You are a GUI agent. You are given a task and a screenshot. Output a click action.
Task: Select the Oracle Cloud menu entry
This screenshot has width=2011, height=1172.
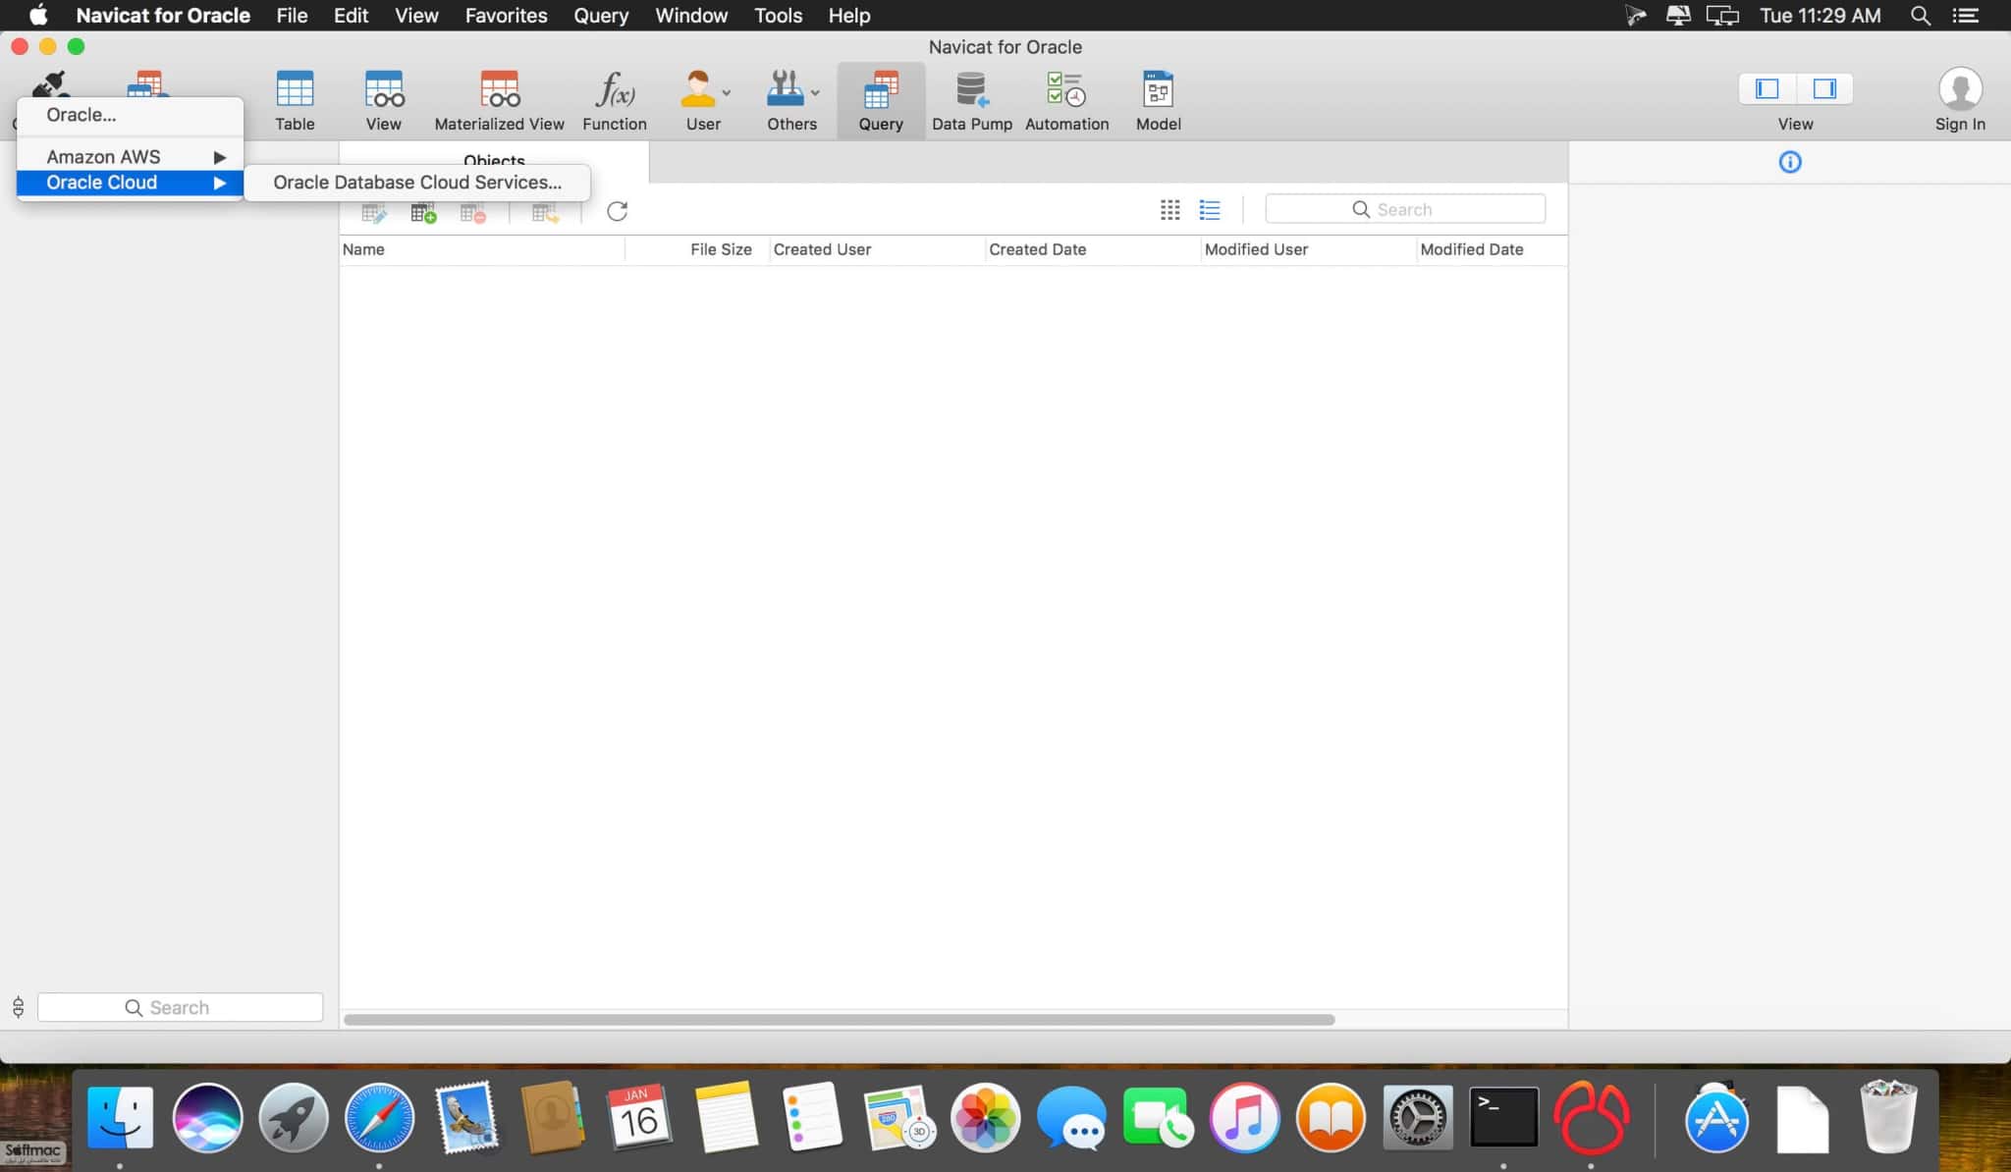point(130,182)
